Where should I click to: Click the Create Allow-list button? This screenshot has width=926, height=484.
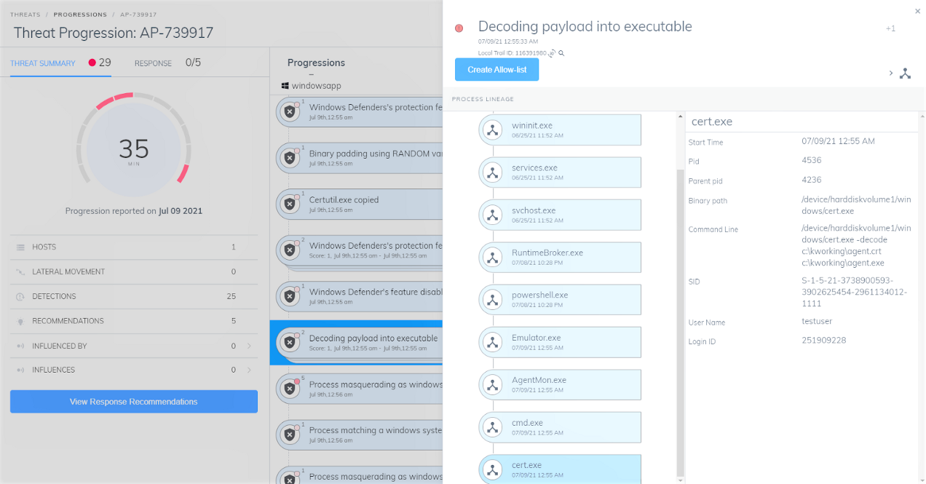496,70
